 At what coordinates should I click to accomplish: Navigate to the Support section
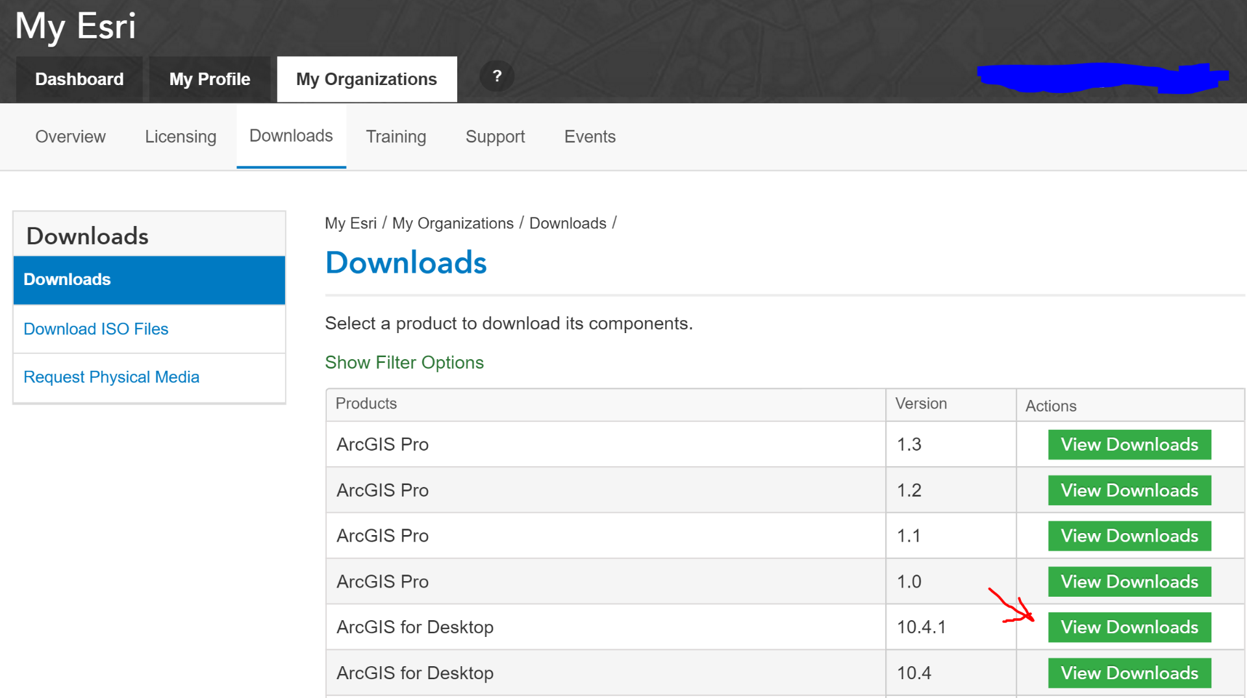point(495,136)
